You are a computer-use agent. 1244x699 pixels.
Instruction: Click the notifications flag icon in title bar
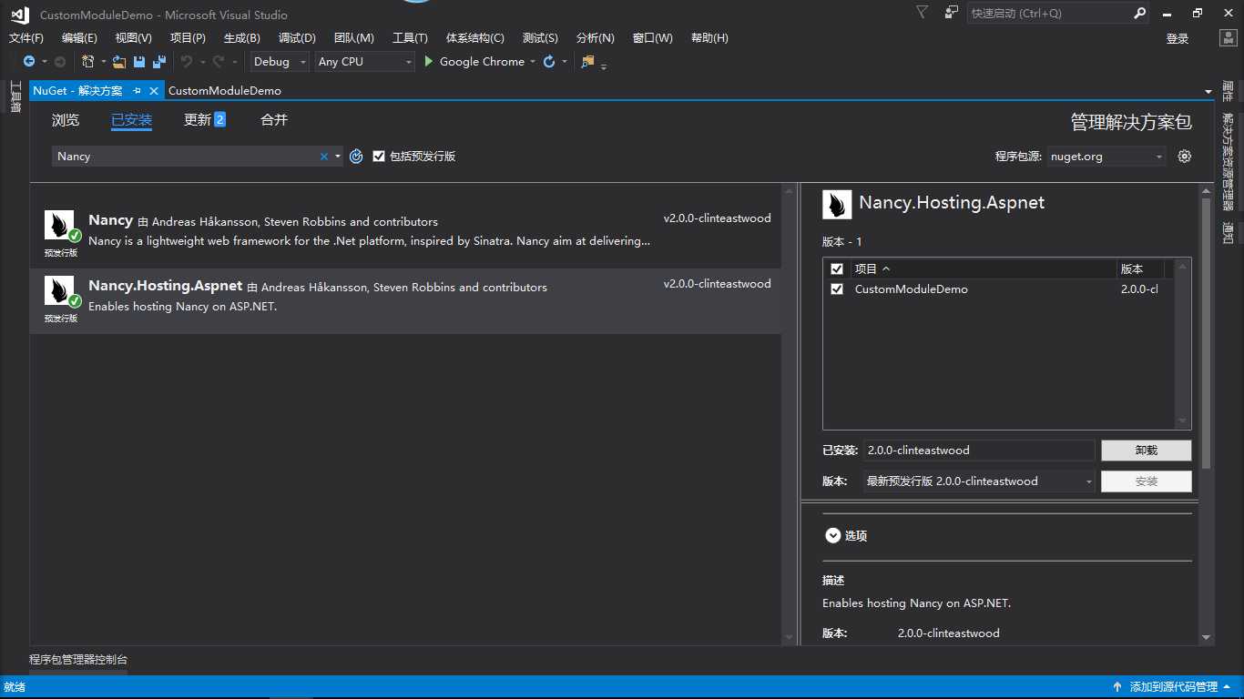tap(923, 13)
